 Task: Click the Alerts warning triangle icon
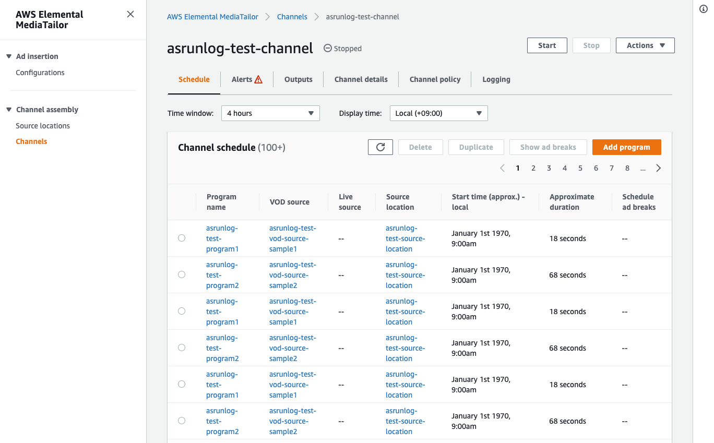(258, 79)
